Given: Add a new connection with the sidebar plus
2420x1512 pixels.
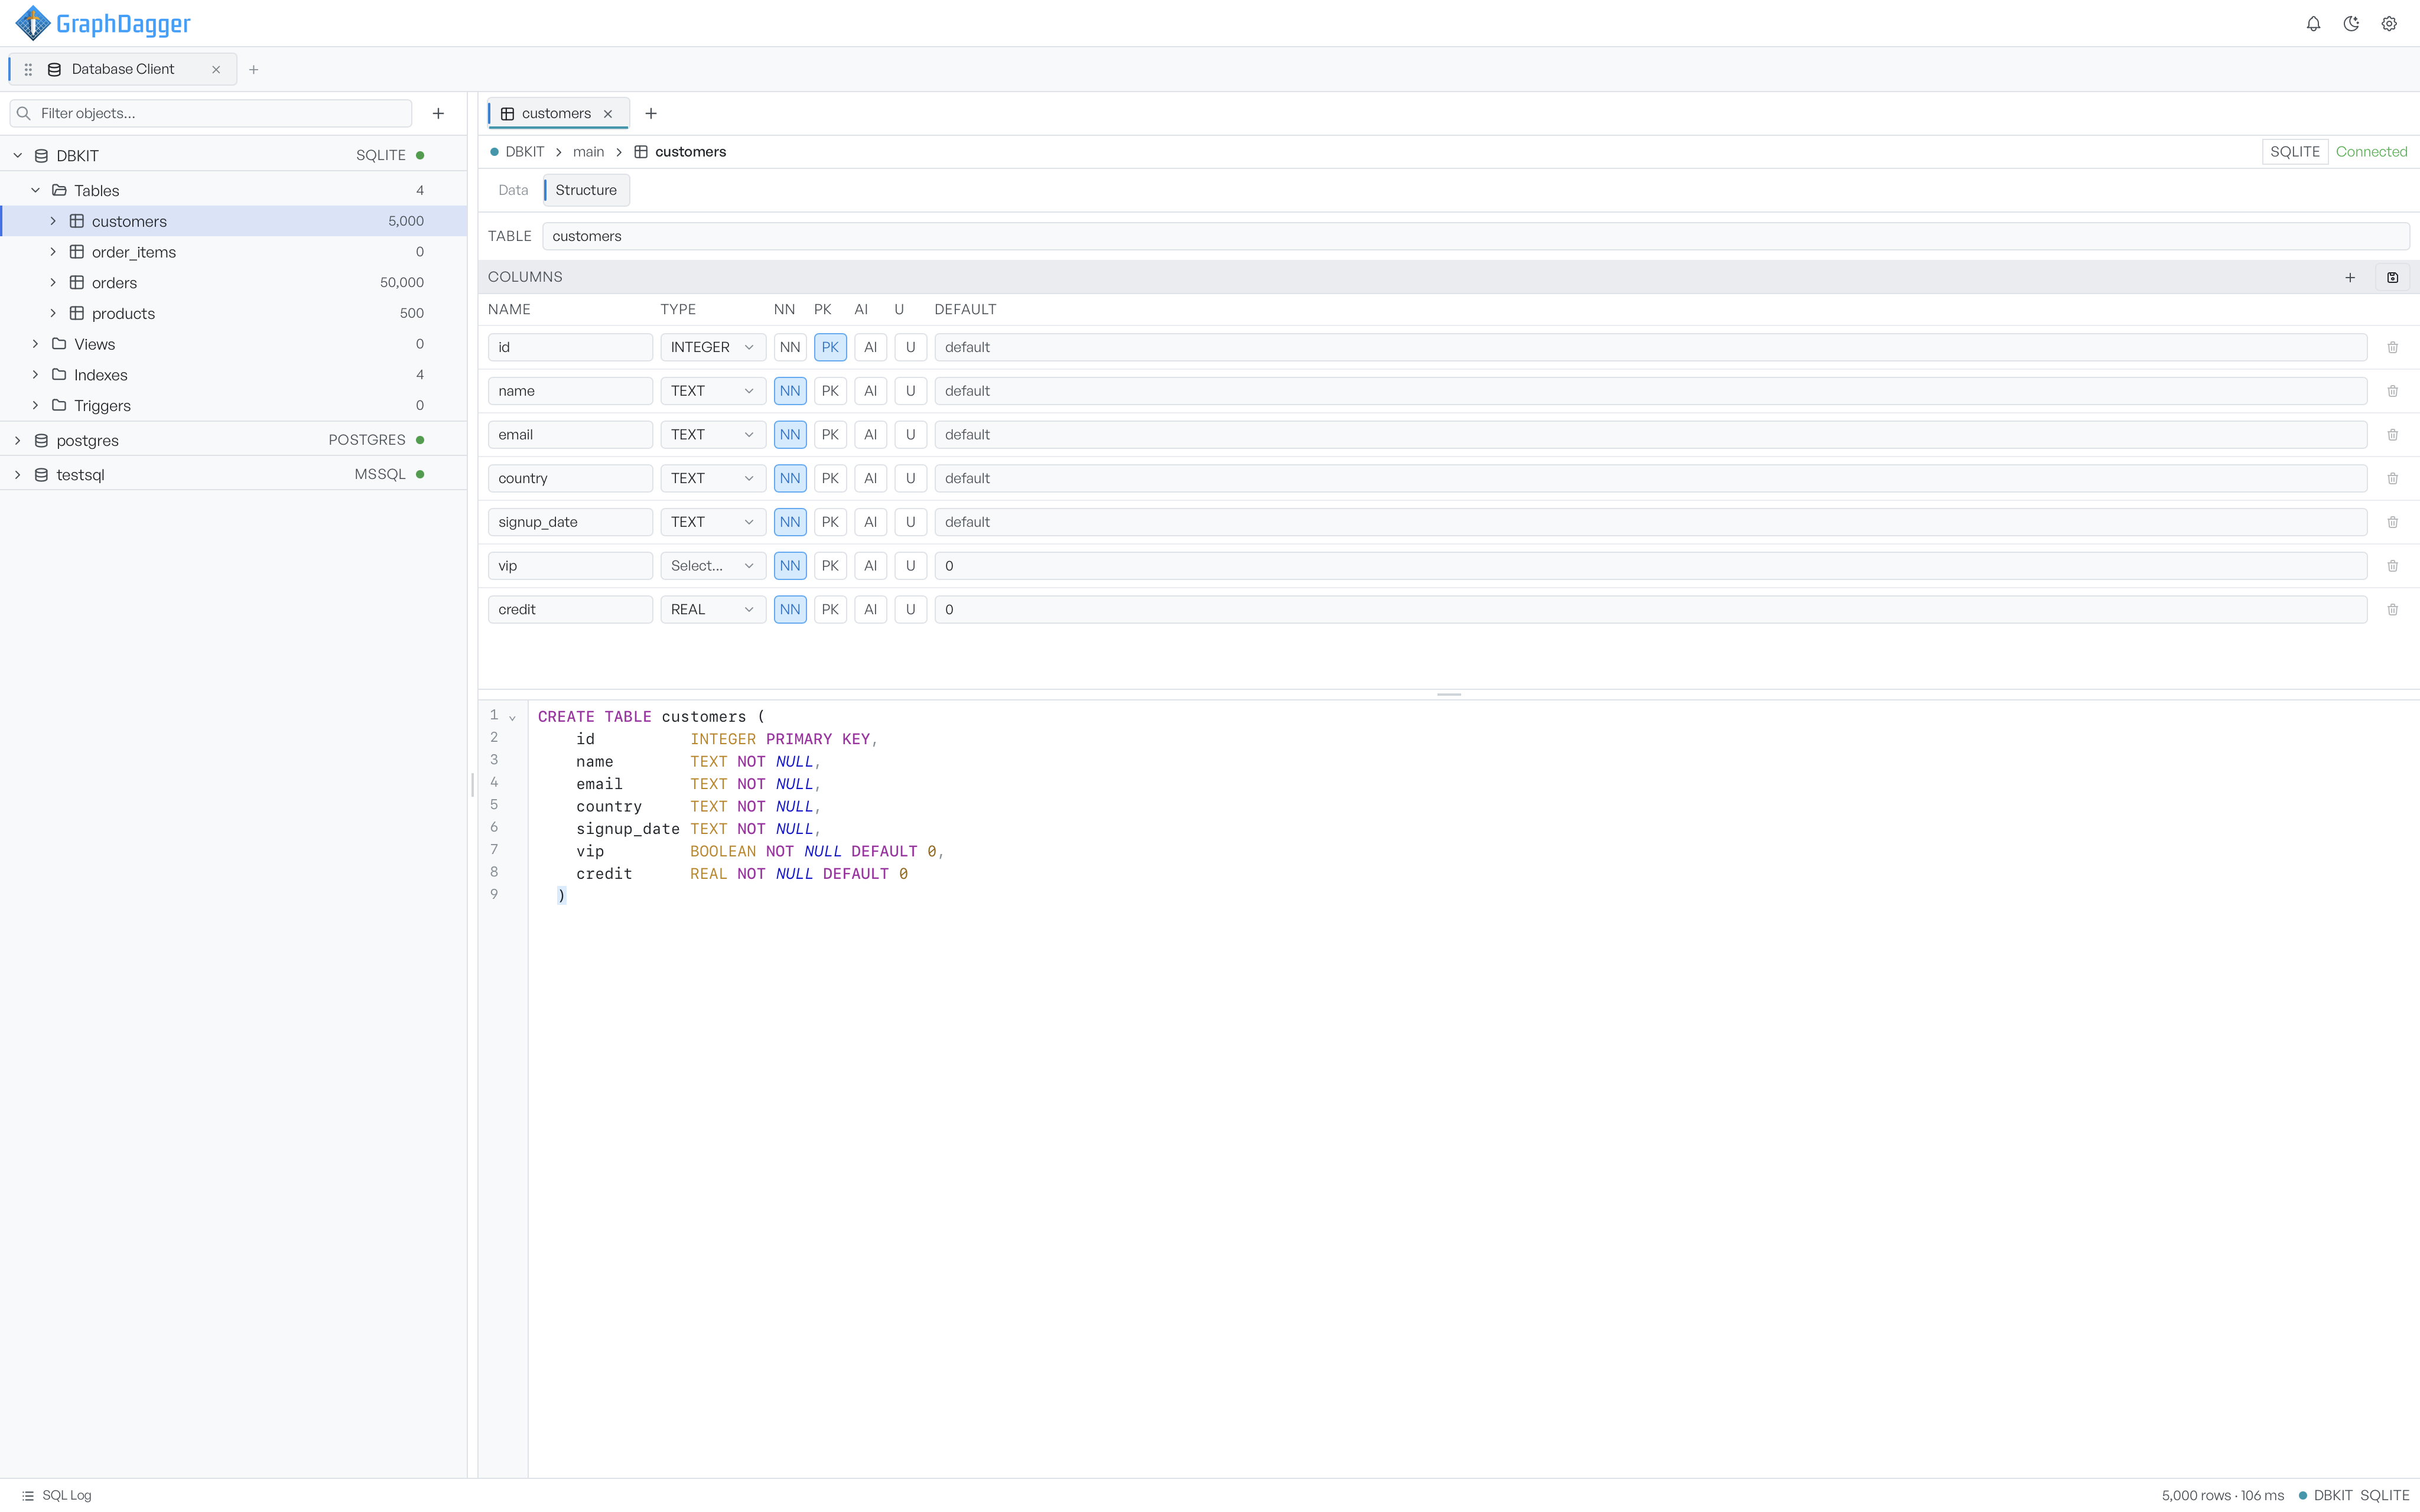Looking at the screenshot, I should [438, 113].
